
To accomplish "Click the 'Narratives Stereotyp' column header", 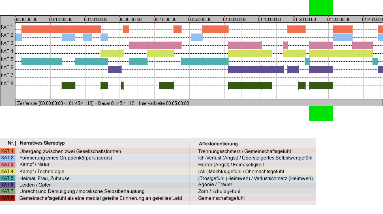I will (x=42, y=143).
